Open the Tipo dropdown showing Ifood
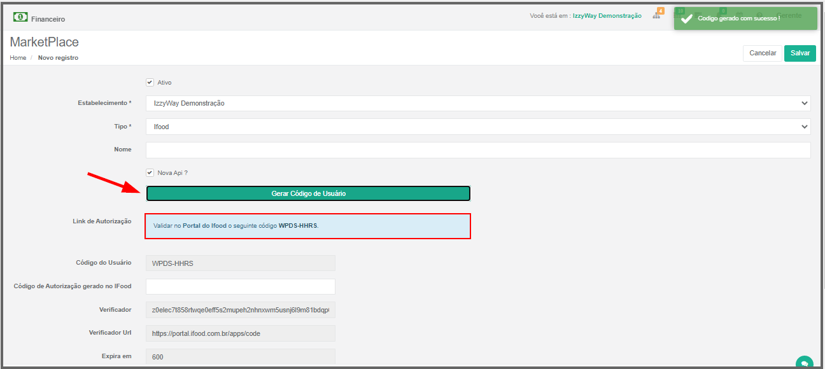The image size is (825, 369). (x=478, y=127)
